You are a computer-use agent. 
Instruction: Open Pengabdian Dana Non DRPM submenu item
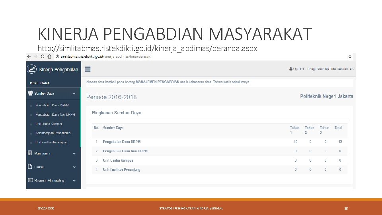tap(55, 115)
